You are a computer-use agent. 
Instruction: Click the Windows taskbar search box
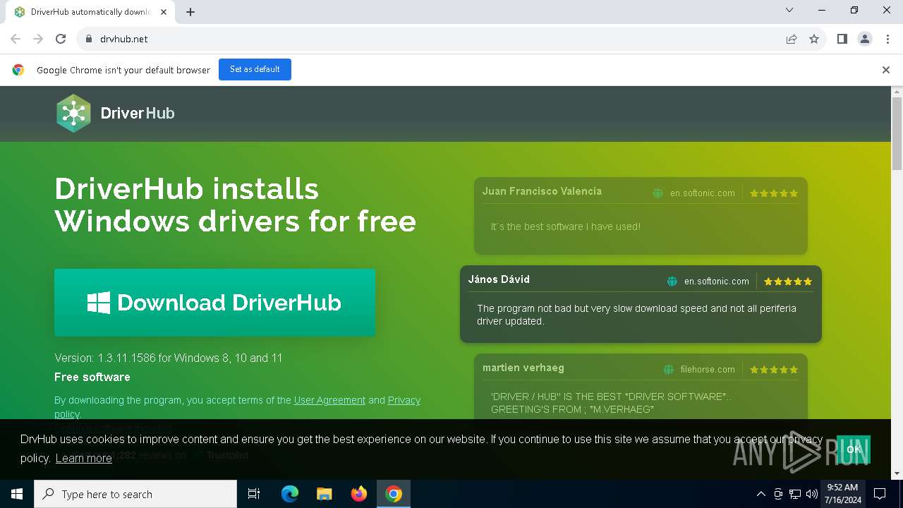pos(135,494)
